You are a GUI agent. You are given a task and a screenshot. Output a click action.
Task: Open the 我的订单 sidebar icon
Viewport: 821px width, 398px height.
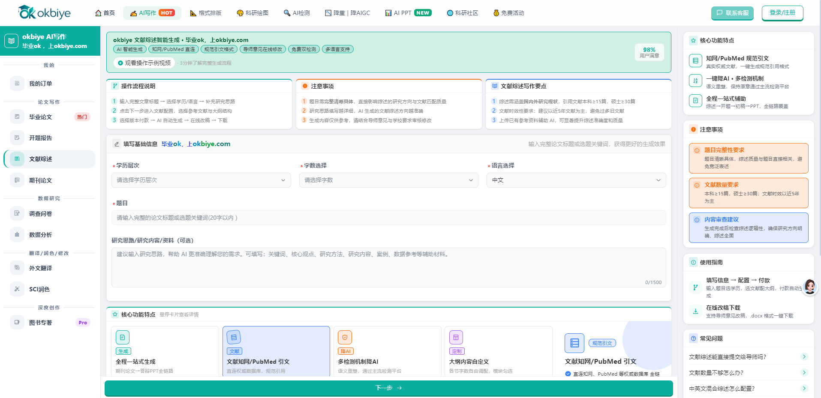point(17,84)
